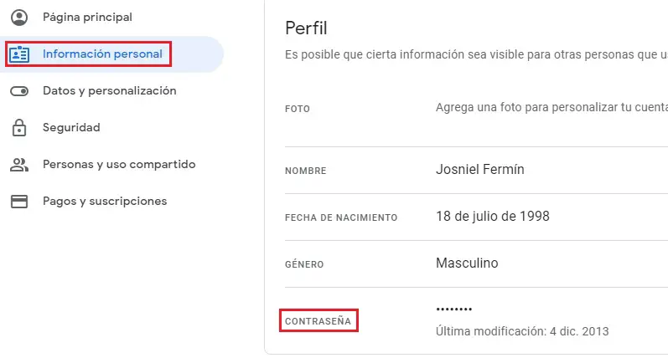Click the Pagos y suscripciones card icon

point(18,202)
